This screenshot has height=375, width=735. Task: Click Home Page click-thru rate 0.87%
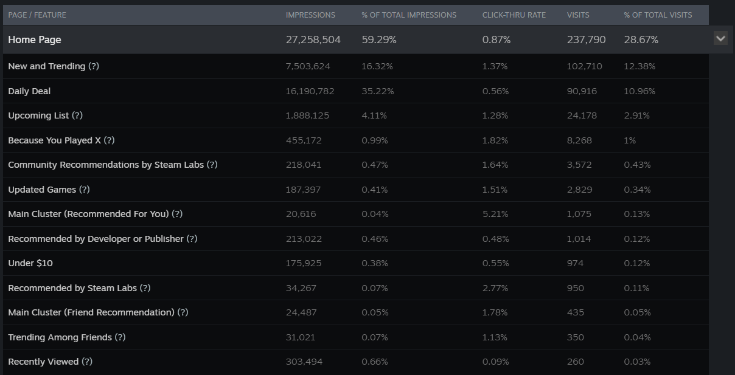point(496,40)
